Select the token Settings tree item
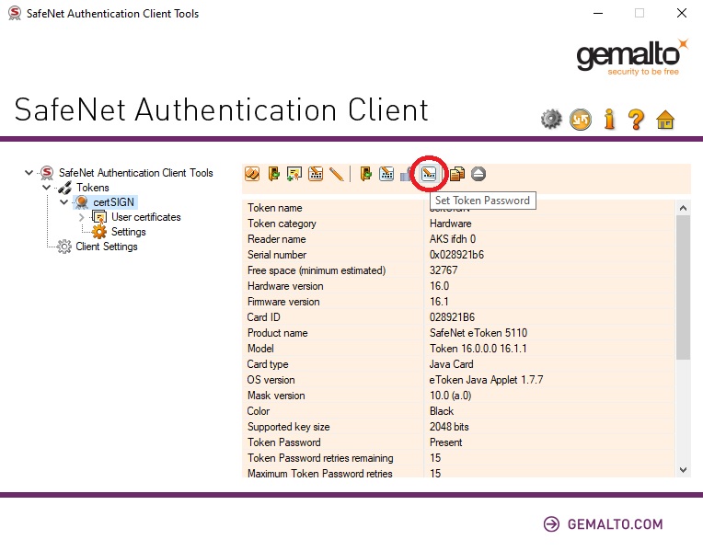The width and height of the screenshot is (703, 551). click(x=128, y=232)
